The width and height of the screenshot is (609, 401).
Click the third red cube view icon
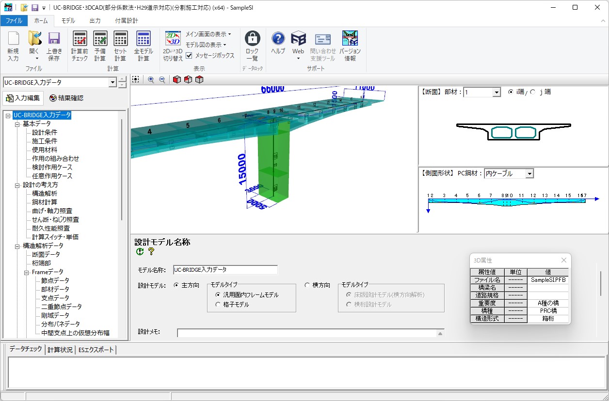199,80
